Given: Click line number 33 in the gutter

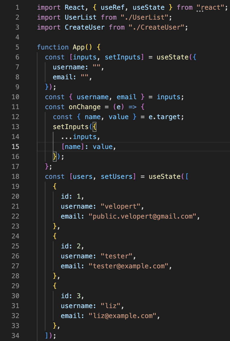Looking at the screenshot, I should [15, 326].
